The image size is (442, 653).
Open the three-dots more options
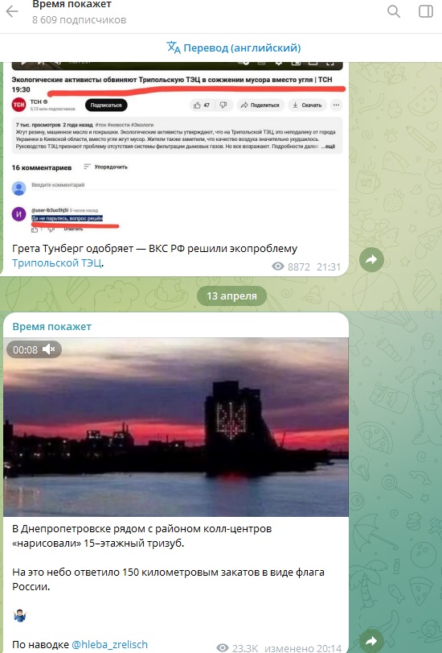tap(337, 105)
